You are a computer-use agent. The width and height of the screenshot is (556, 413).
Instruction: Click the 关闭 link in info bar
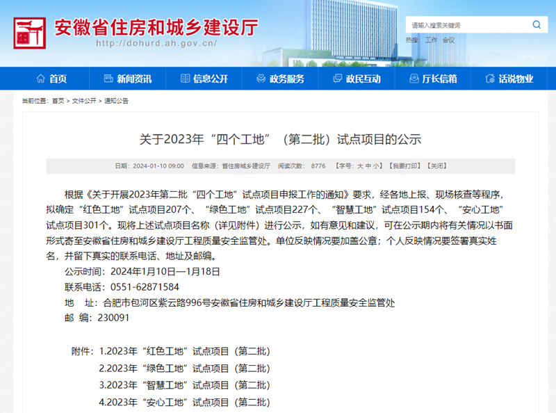(437, 166)
